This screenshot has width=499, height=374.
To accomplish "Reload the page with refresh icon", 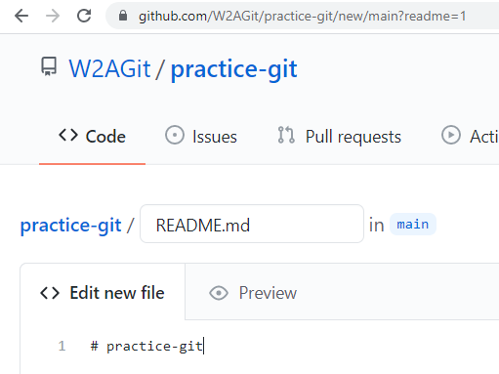I will 84,16.
